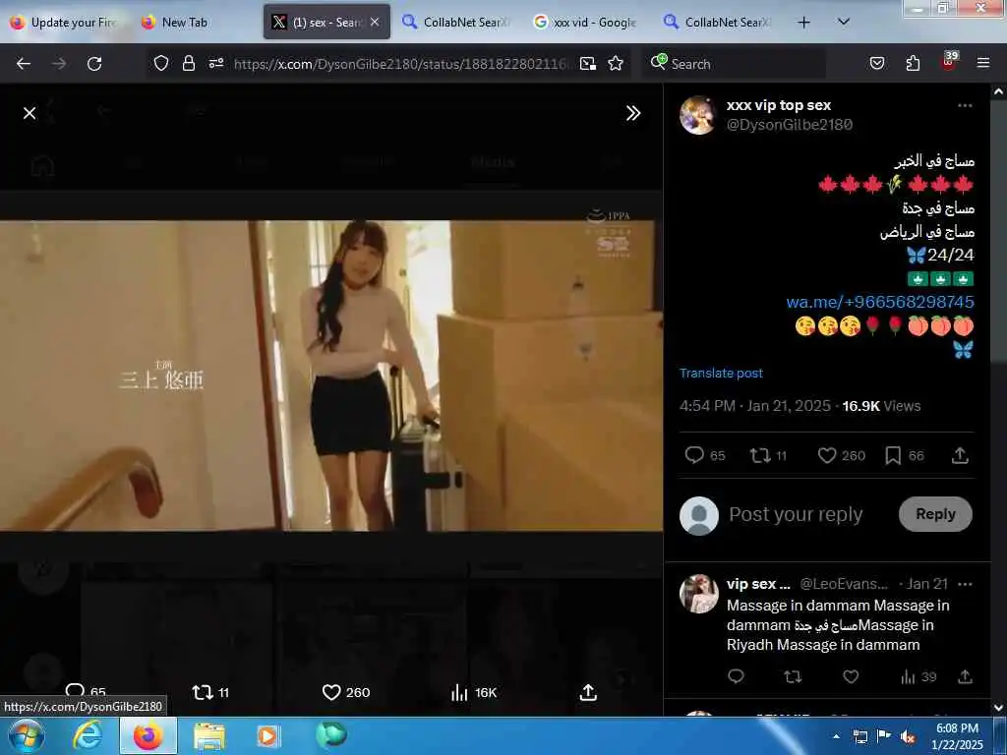Image resolution: width=1007 pixels, height=755 pixels.
Task: Focus the browser Search box
Action: pos(736,64)
